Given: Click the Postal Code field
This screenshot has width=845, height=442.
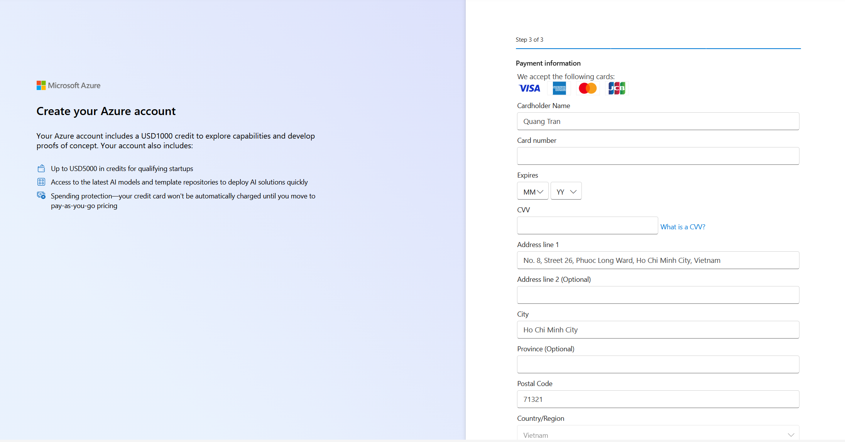Looking at the screenshot, I should [x=658, y=399].
